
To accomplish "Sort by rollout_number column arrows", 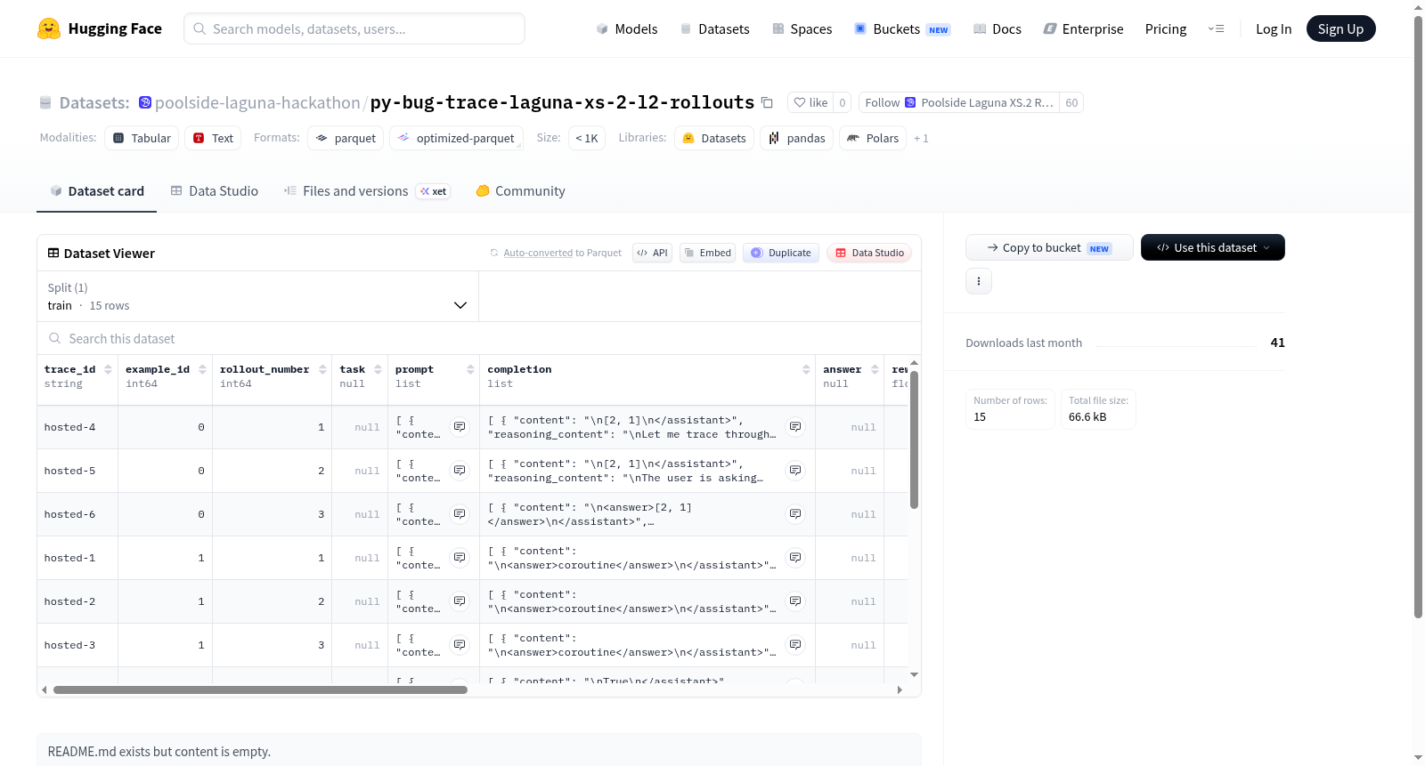I will tap(322, 369).
